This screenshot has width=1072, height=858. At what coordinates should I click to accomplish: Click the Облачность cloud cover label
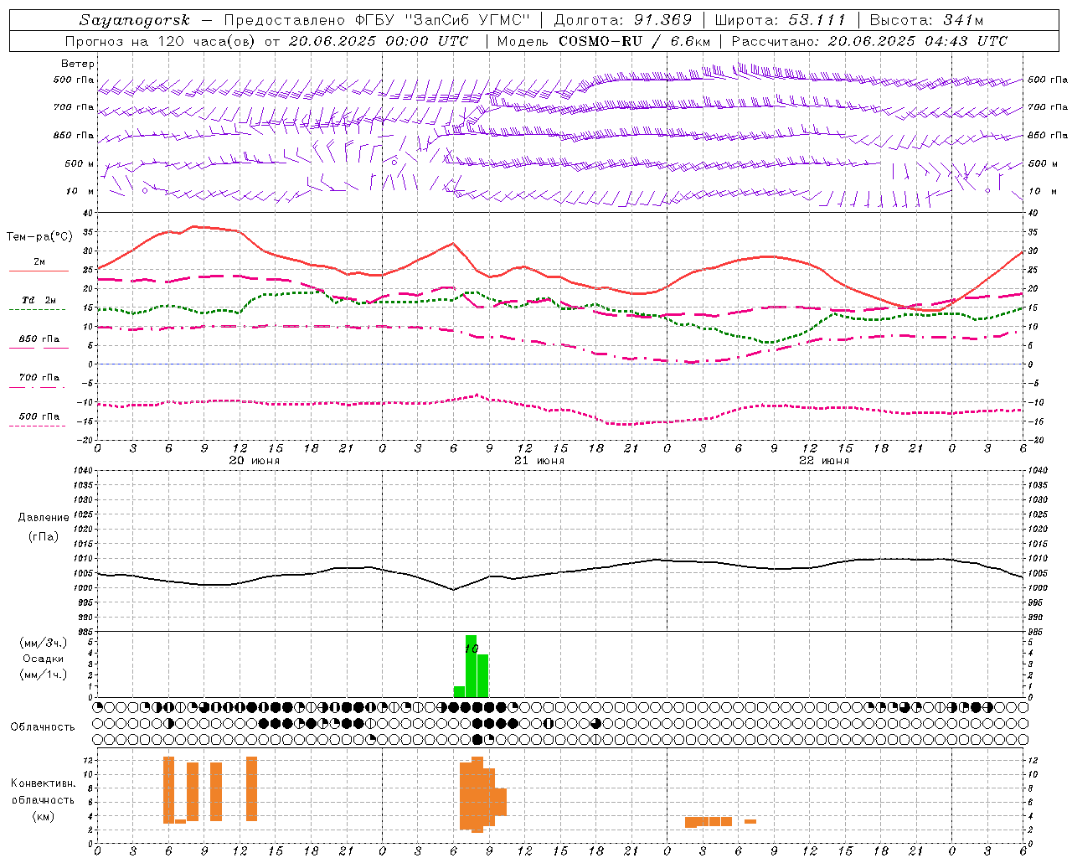tap(43, 727)
